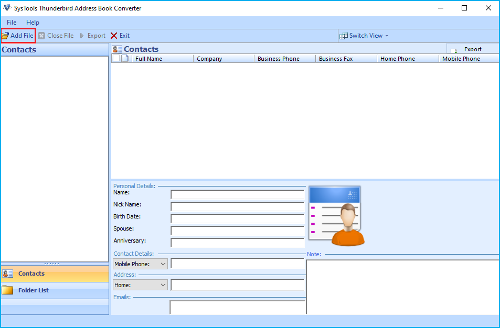Sort by the Business Phone column header

[285, 59]
